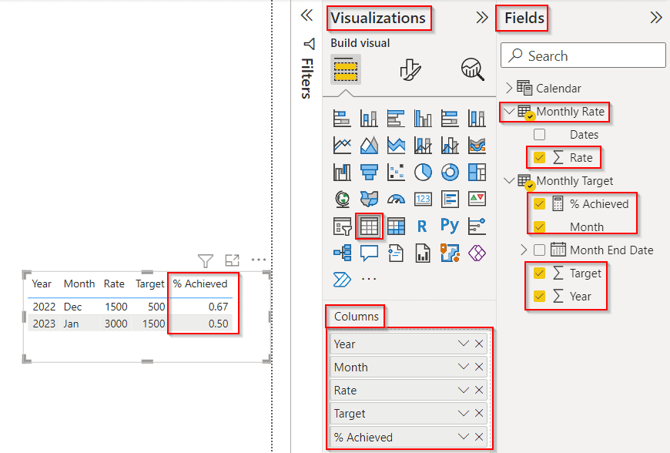Select the ribbon chart visual
The width and height of the screenshot is (670, 453).
point(477,146)
